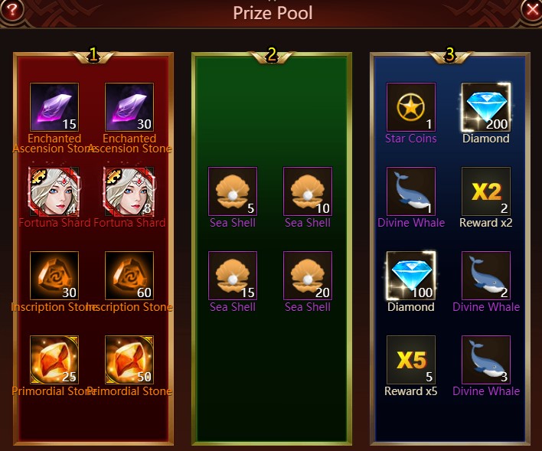Click the Fortuna Shard with quantity 8
Viewport: 542px width, 451px height.
click(129, 191)
